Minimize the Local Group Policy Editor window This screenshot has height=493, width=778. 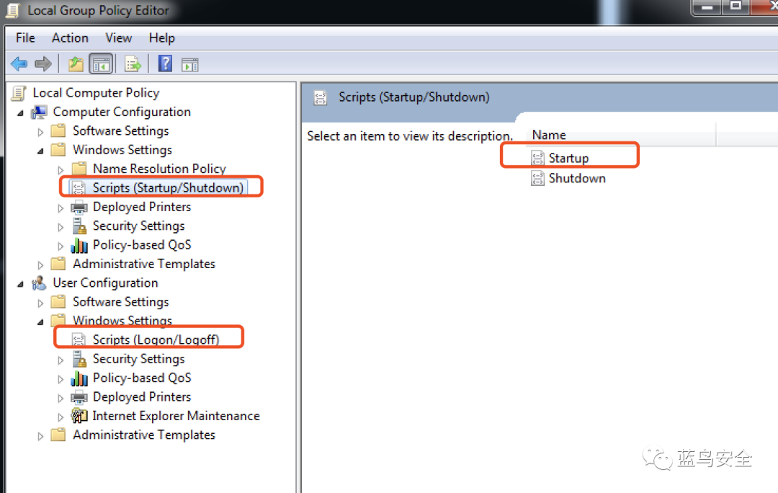pos(707,7)
